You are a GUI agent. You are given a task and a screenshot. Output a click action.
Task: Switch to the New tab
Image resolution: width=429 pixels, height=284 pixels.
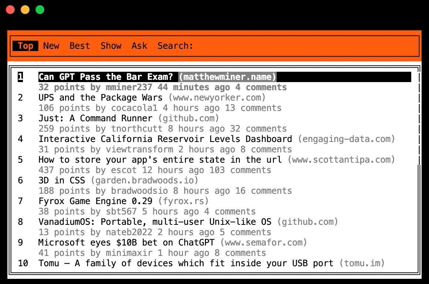(x=51, y=46)
